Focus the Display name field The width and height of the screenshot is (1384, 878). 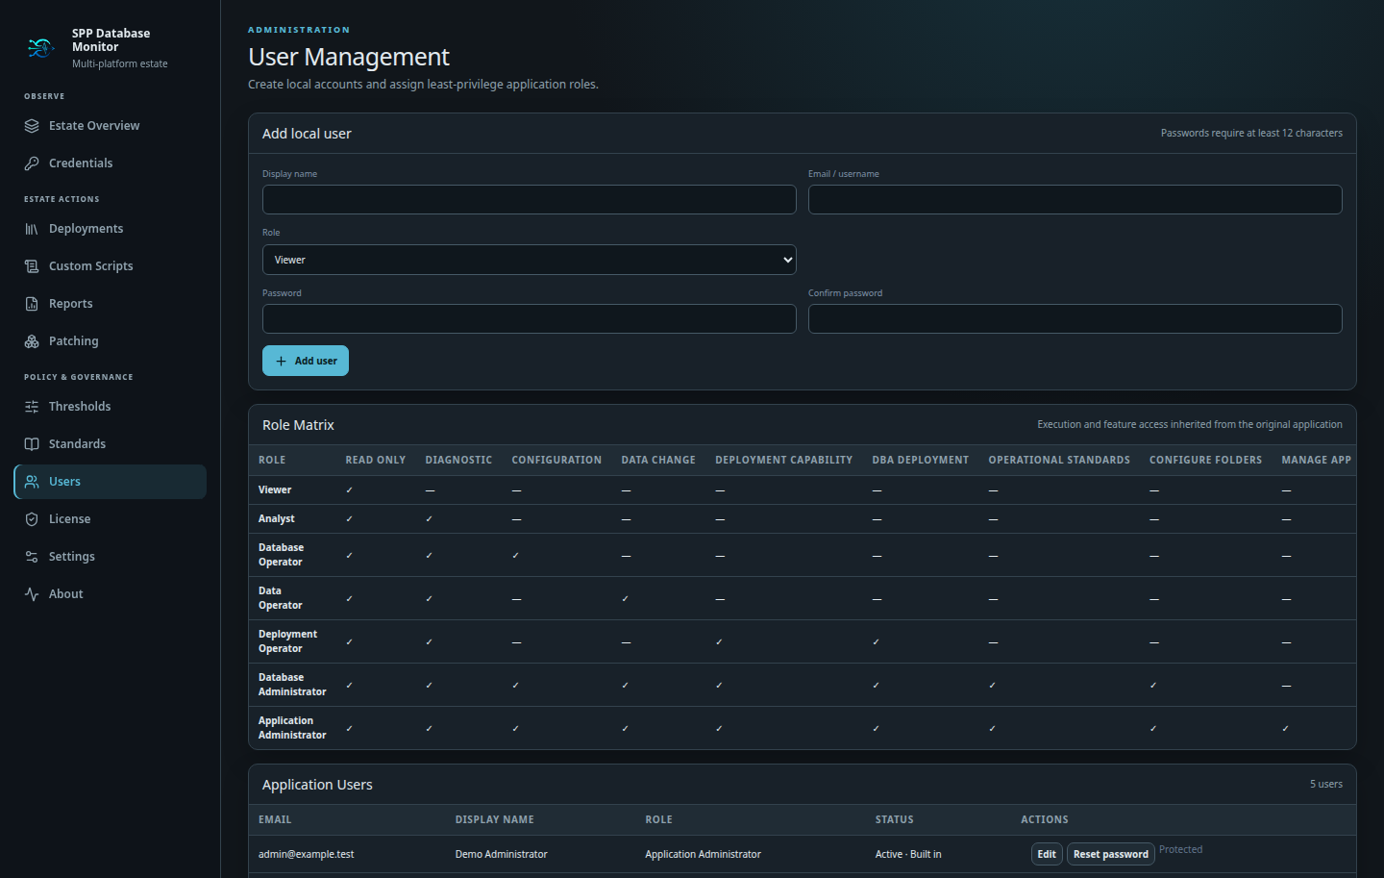coord(529,199)
